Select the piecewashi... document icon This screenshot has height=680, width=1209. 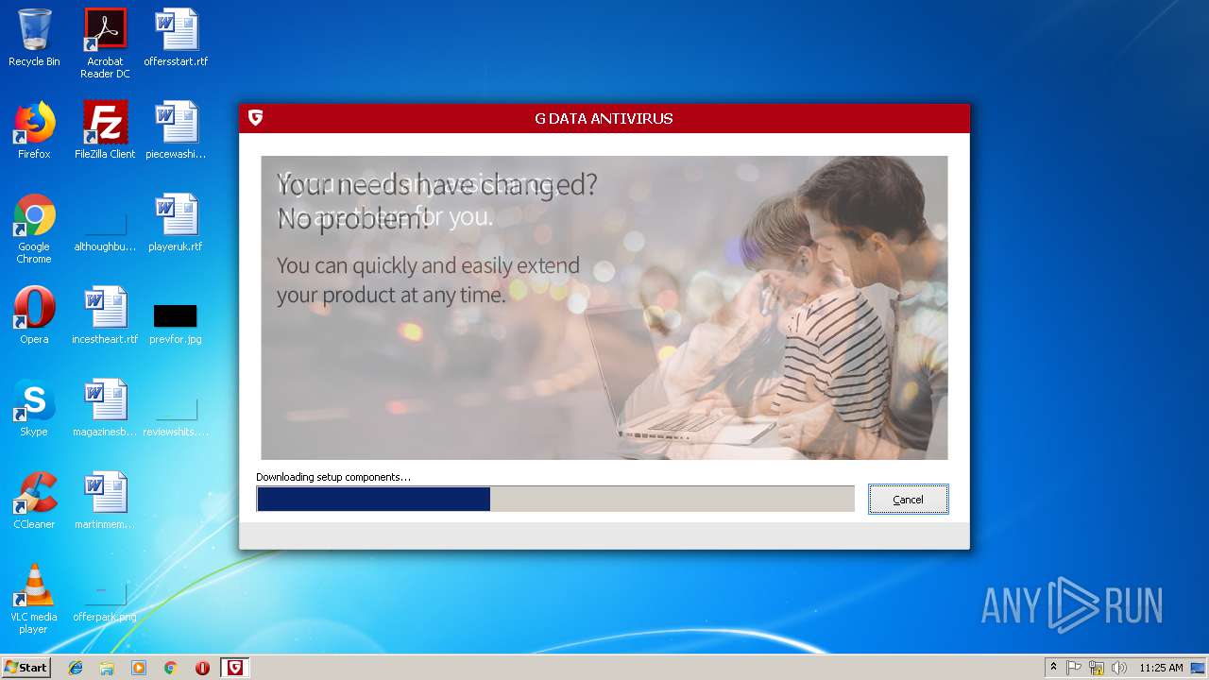[176, 130]
